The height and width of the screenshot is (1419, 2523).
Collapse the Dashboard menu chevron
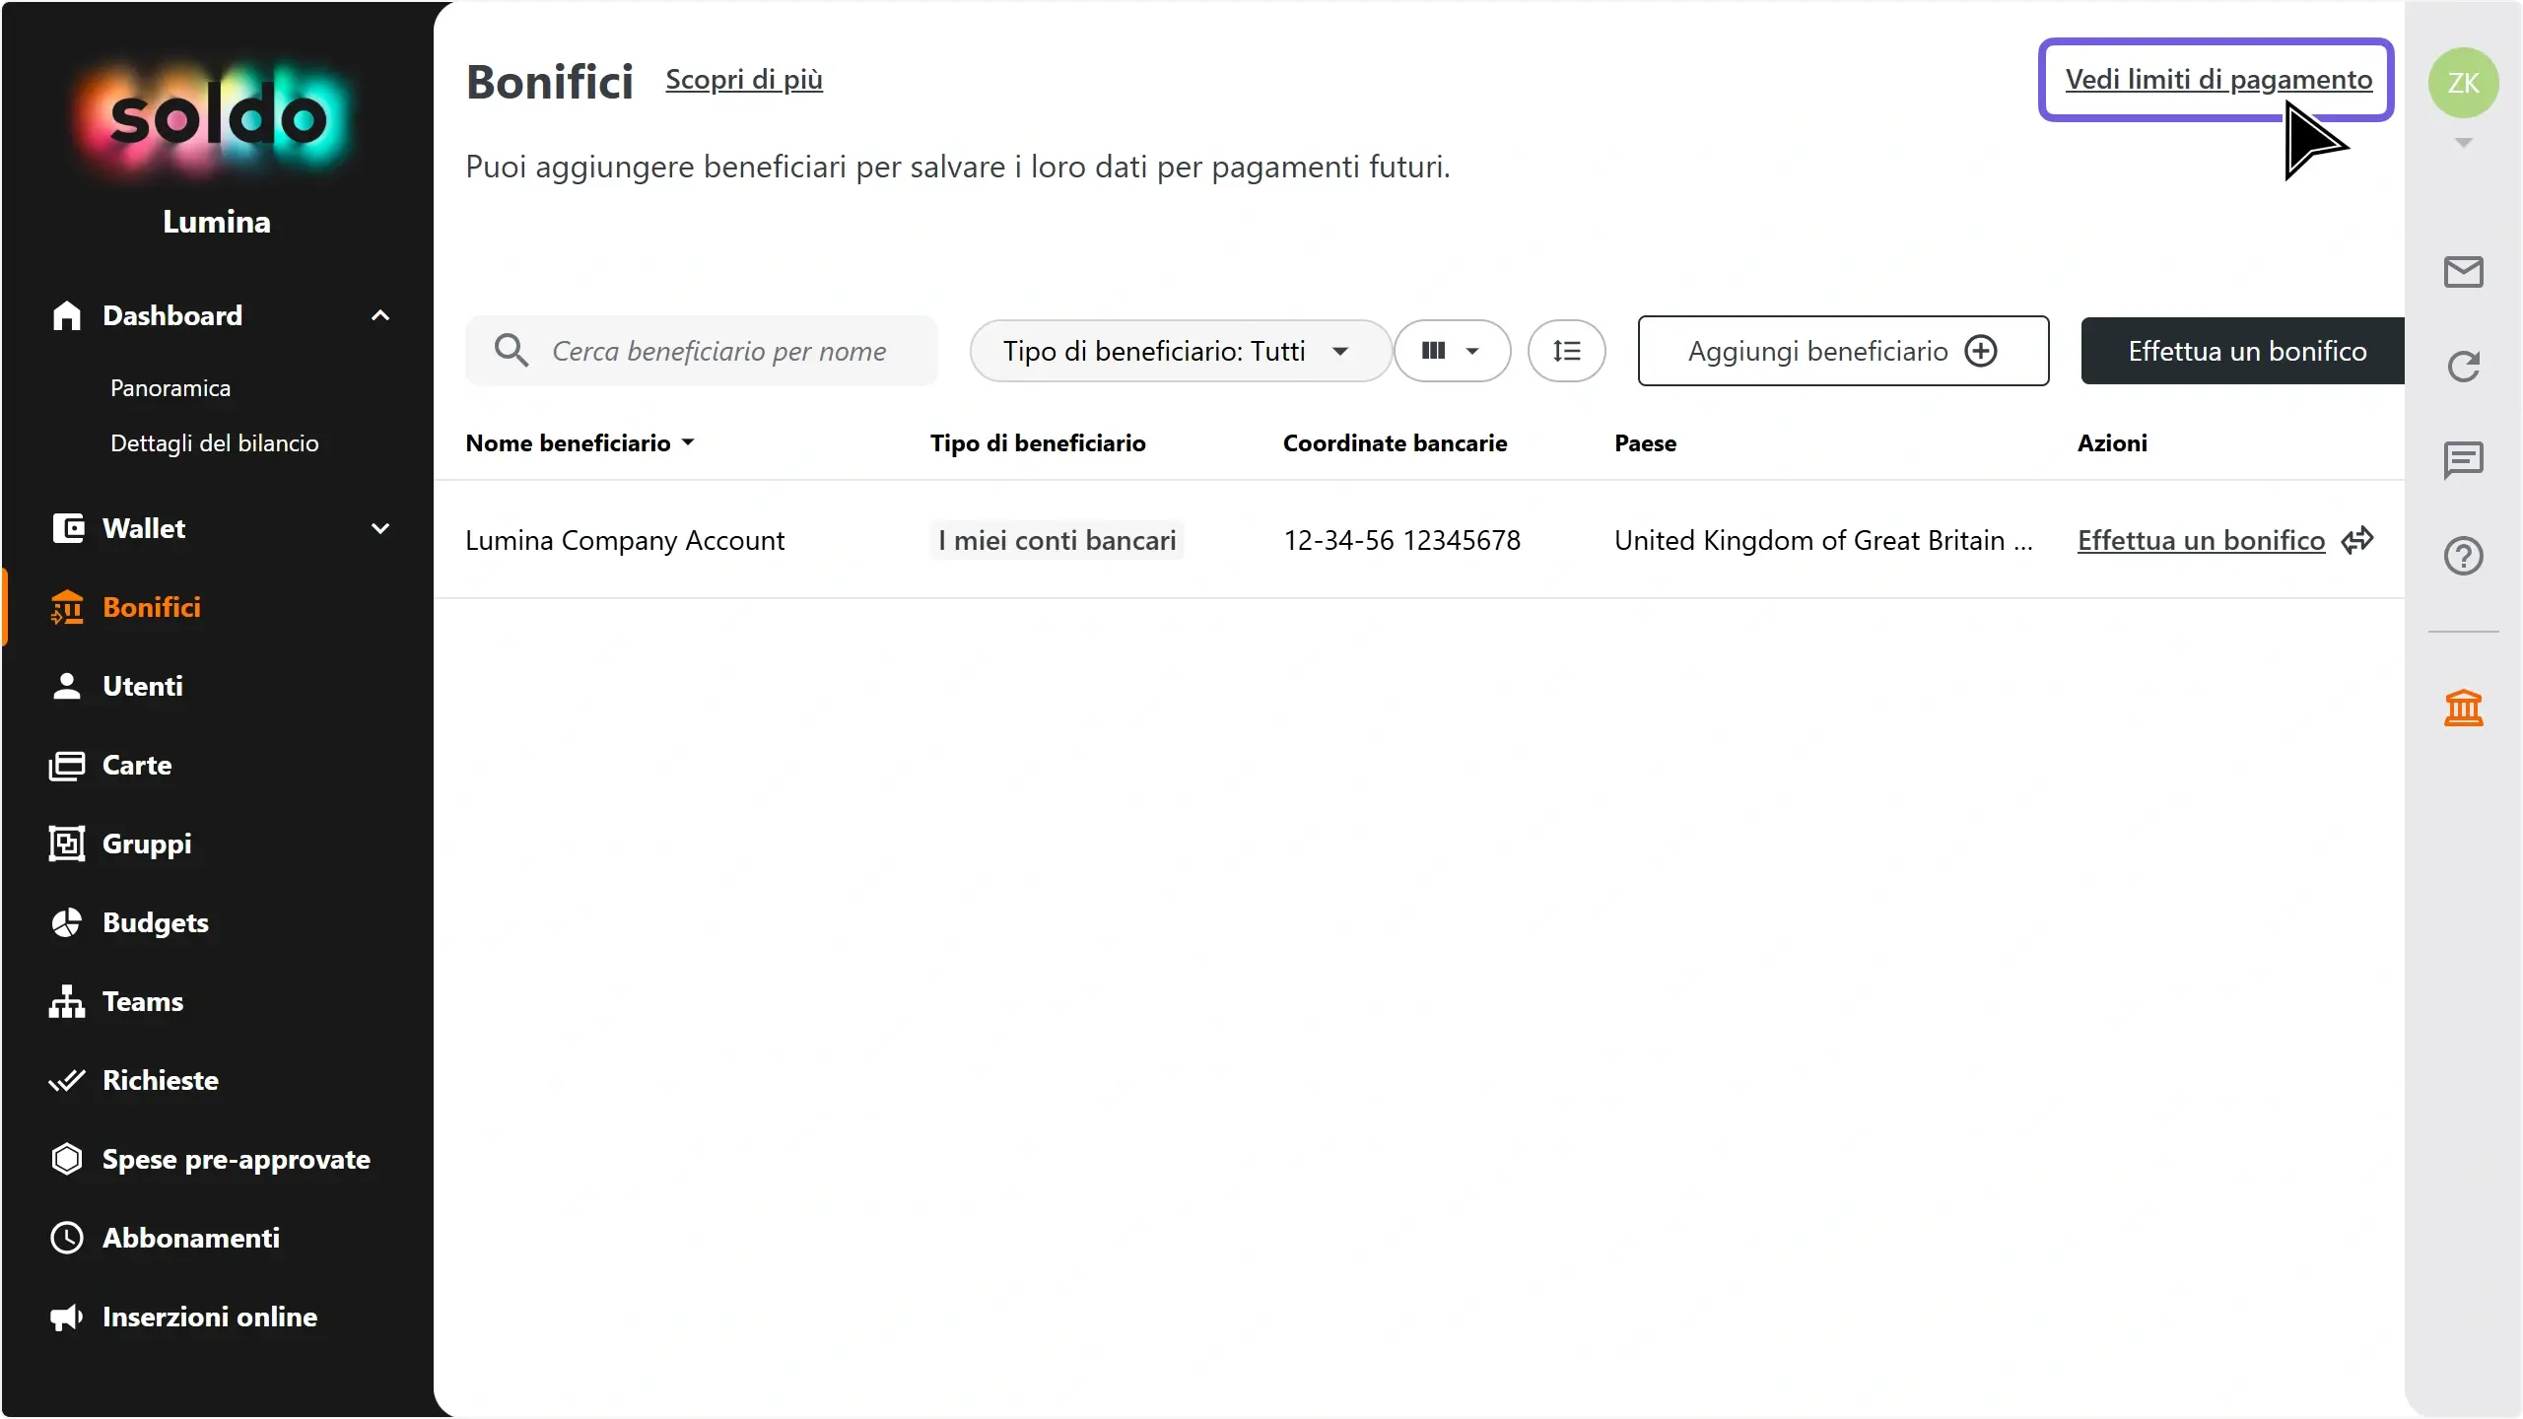(x=380, y=315)
